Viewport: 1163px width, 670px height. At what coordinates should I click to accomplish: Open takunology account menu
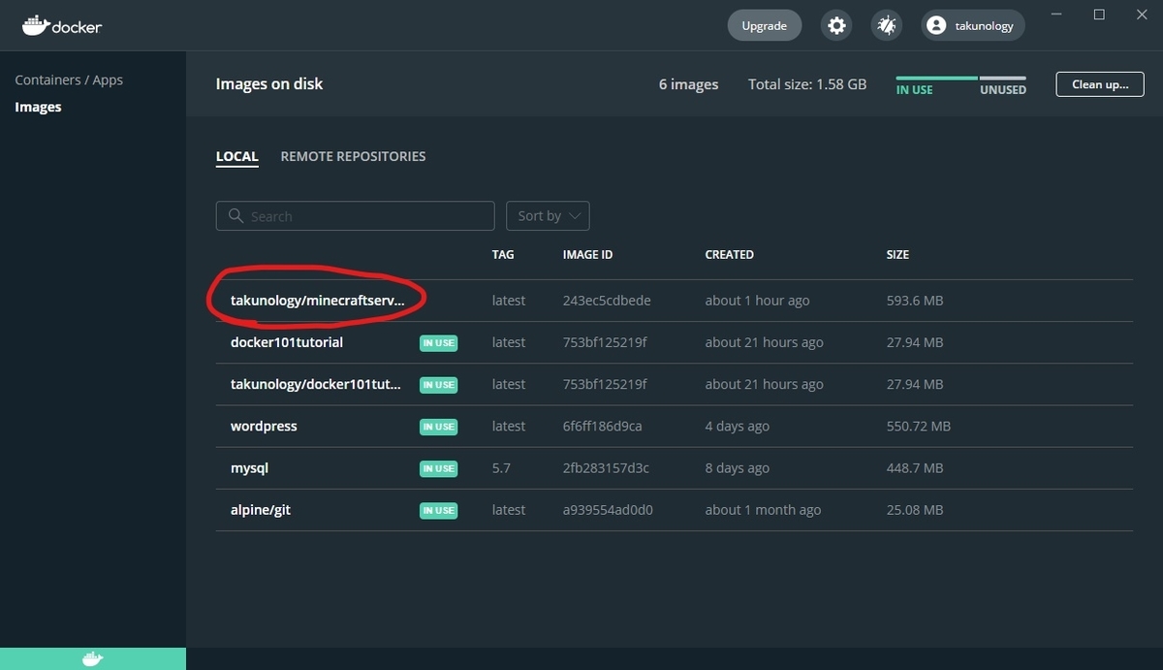coord(972,26)
